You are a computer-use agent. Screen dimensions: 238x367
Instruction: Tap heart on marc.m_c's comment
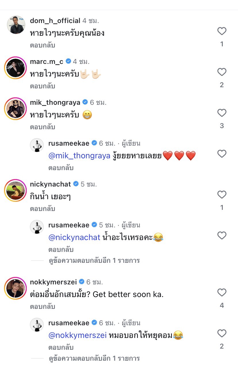click(x=222, y=72)
